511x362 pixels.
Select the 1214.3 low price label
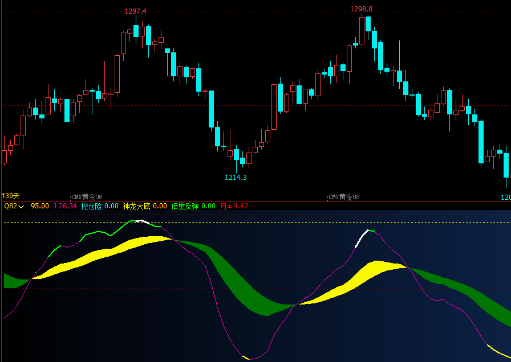(x=236, y=177)
